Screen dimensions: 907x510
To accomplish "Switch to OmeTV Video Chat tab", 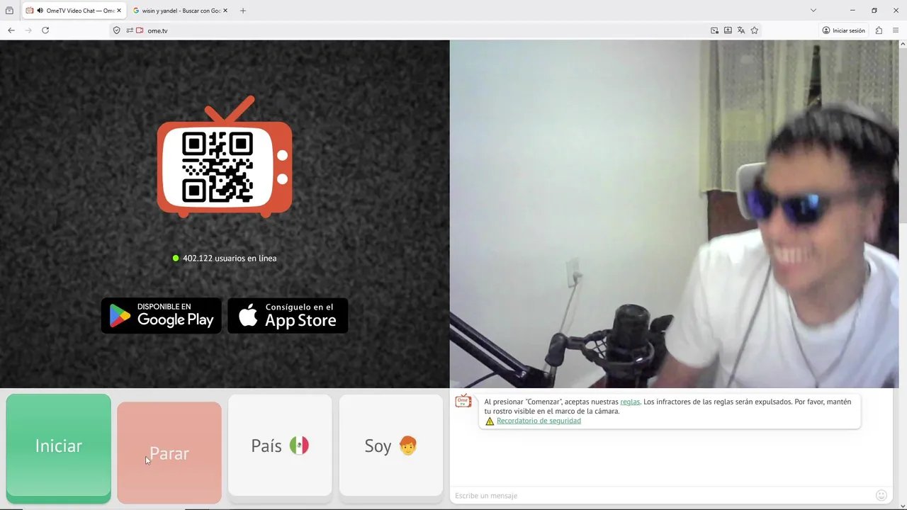I will (74, 11).
